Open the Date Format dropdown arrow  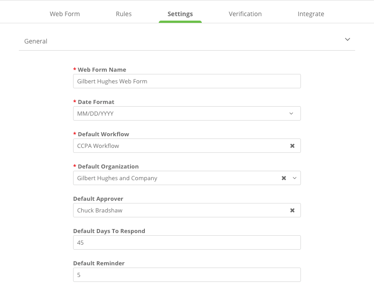point(291,113)
